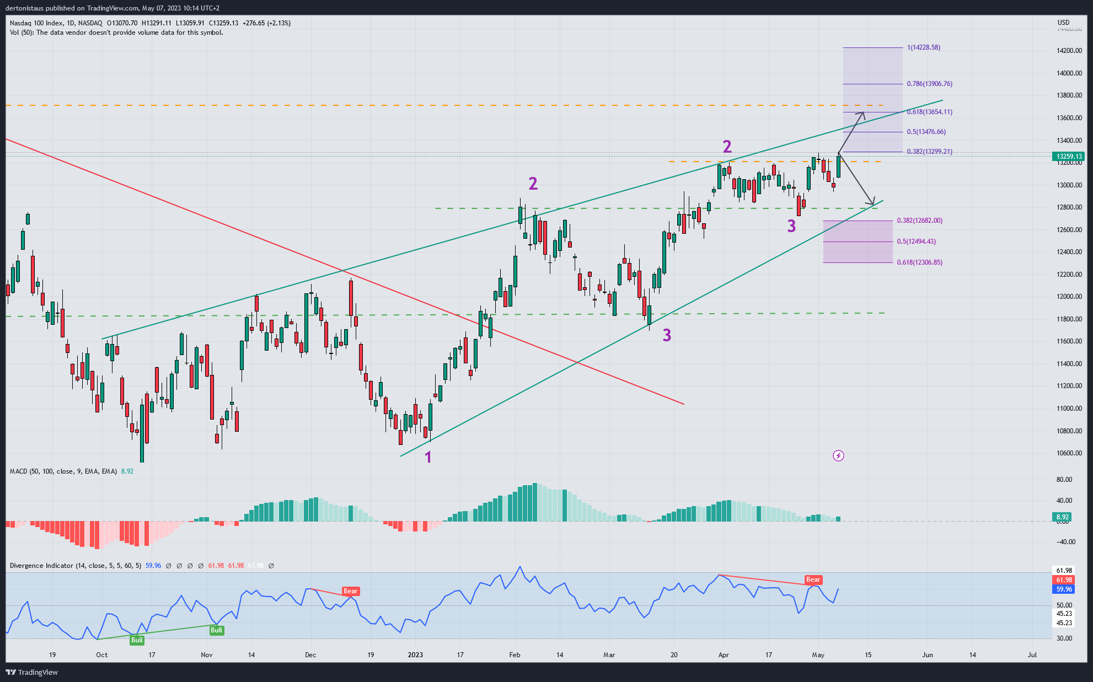1093x682 pixels.
Task: Click the purple wave label 3 near late April low
Action: pyautogui.click(x=791, y=226)
